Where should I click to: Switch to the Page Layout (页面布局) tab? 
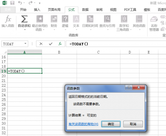click(x=54, y=10)
